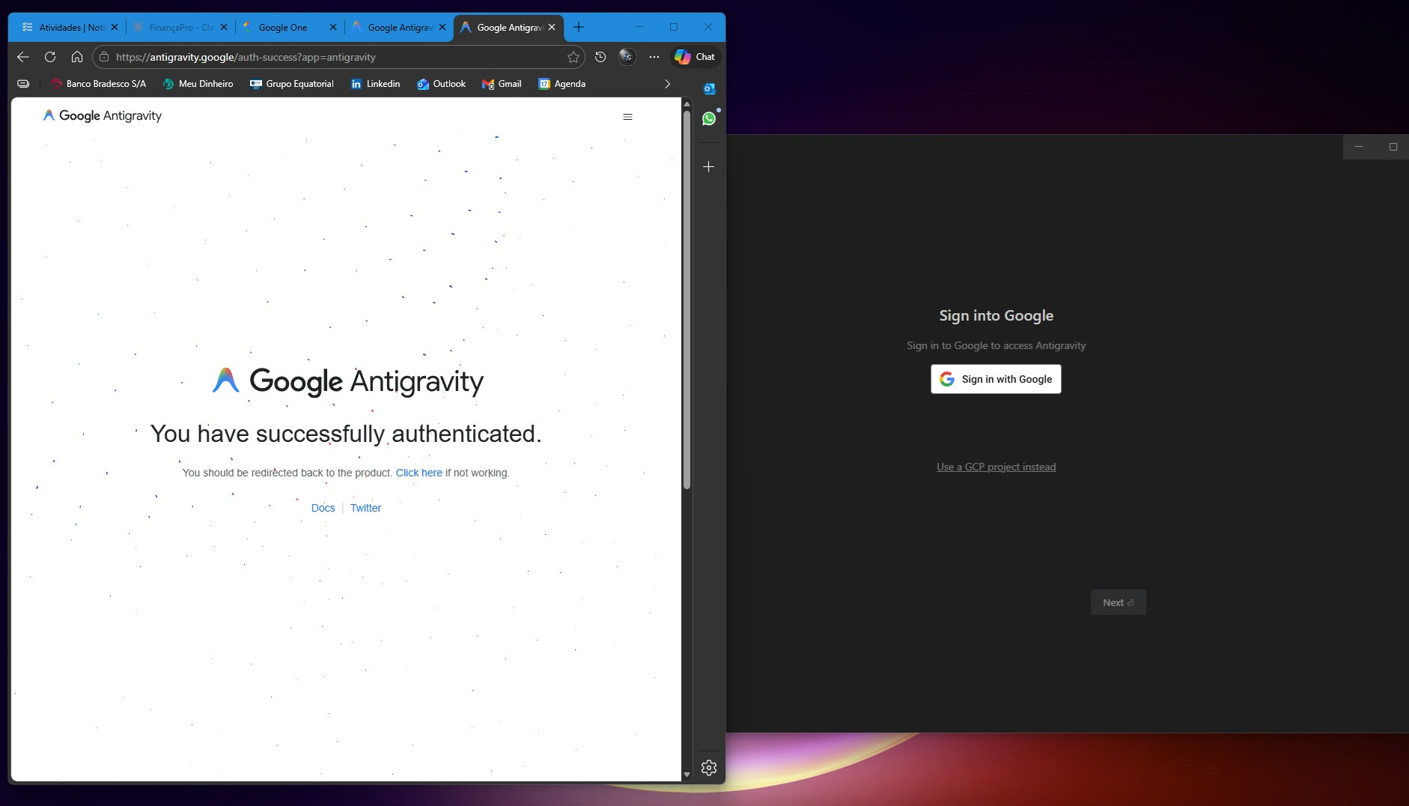This screenshot has width=1409, height=806.
Task: Show more bookmarks with the chevron arrow
Action: (667, 84)
